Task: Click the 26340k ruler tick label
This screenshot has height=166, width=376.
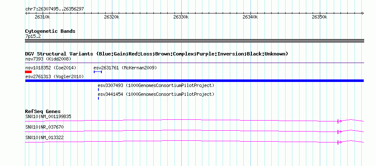Action: coord(250,17)
